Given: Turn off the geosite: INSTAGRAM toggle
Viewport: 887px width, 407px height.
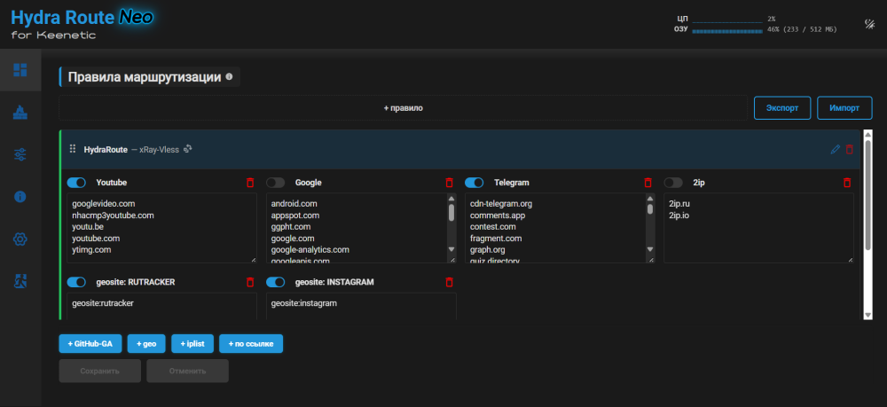Looking at the screenshot, I should tap(276, 281).
